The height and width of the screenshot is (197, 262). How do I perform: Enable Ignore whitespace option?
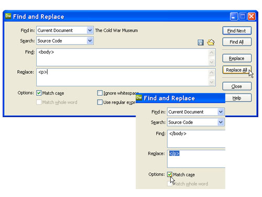tap(100, 93)
